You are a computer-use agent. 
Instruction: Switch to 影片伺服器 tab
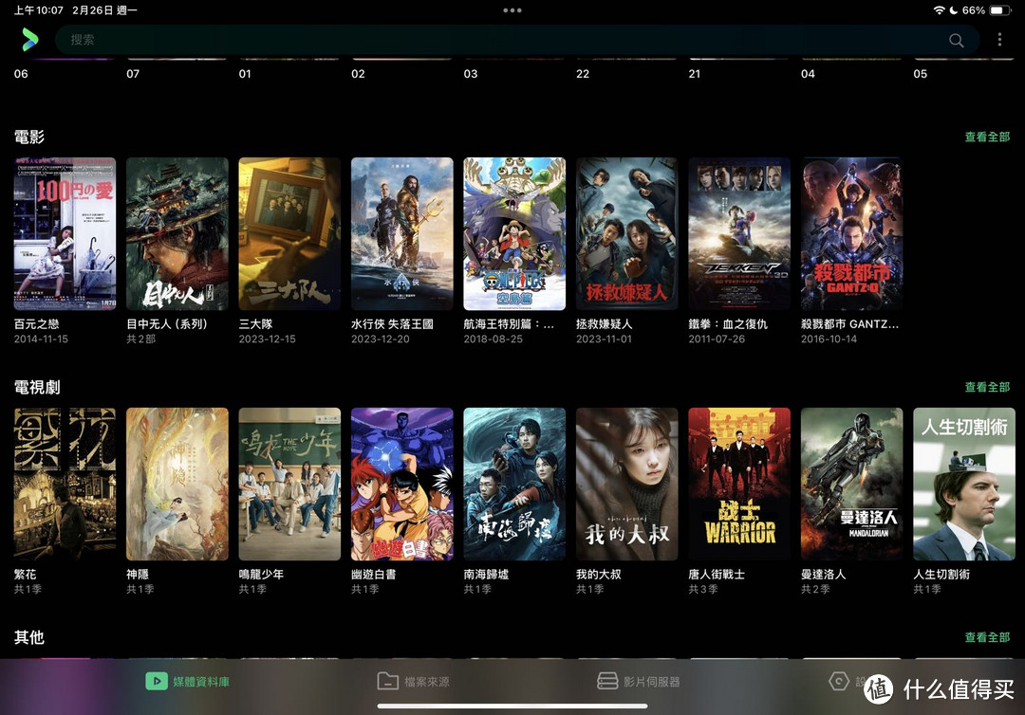pos(639,681)
